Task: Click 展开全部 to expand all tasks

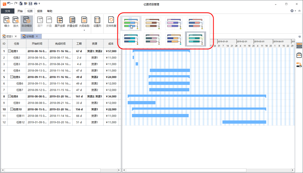Action: 60,22
